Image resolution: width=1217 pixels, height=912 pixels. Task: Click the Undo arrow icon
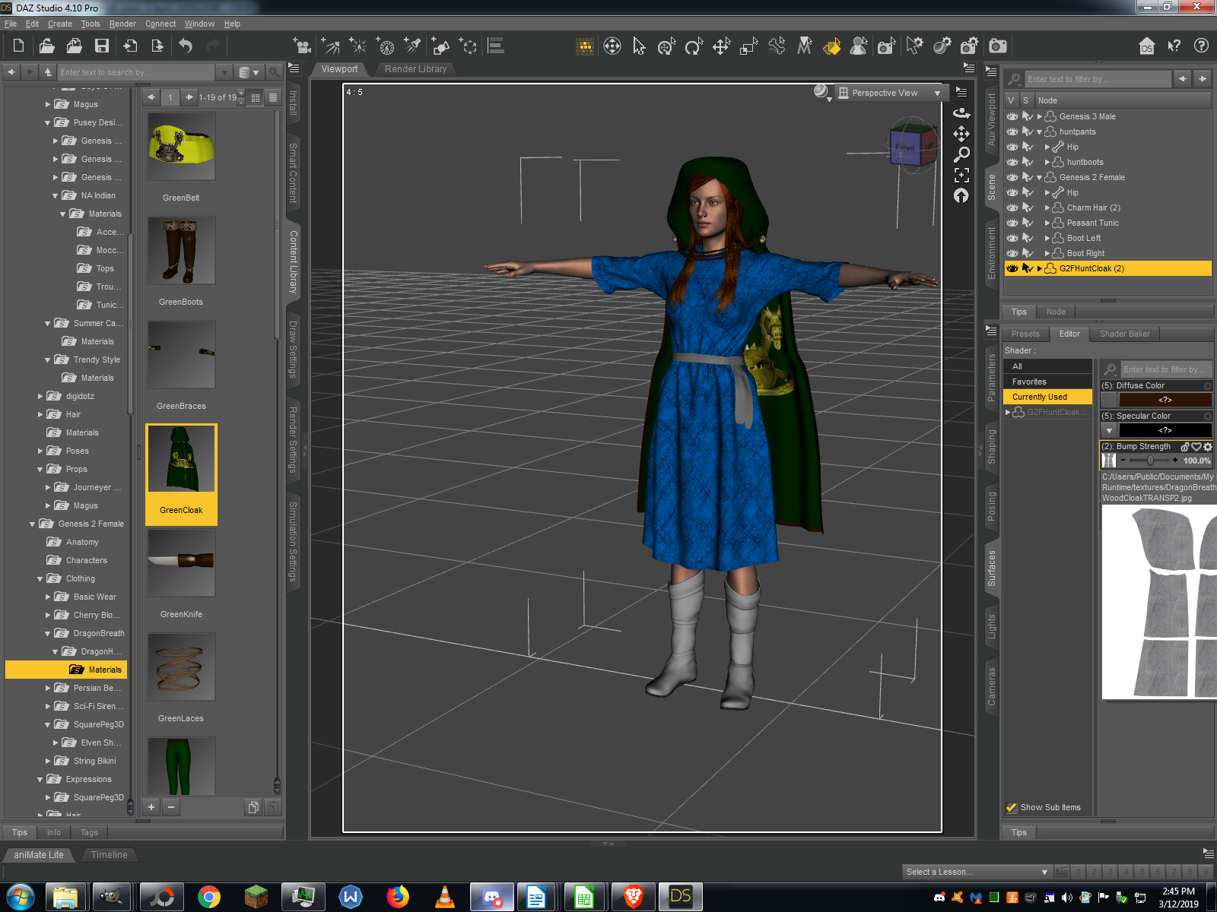(x=186, y=46)
